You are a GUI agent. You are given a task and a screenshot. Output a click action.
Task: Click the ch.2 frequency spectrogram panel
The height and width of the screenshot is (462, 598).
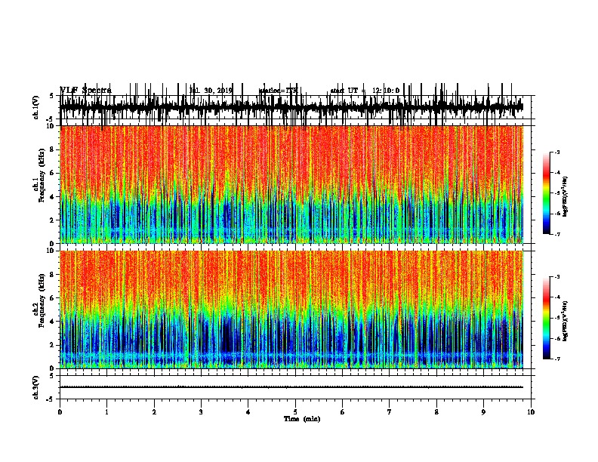(291, 310)
